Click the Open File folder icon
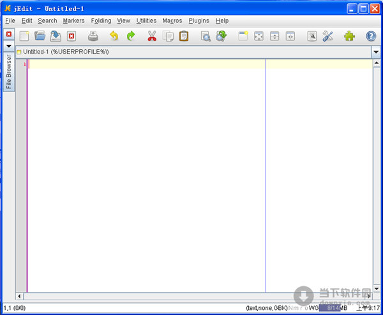The height and width of the screenshot is (315, 383). (40, 36)
